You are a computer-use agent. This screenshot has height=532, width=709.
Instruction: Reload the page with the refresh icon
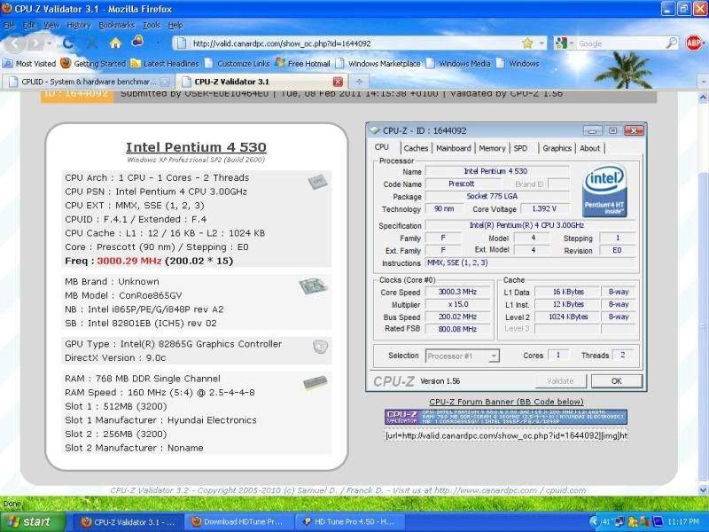[x=68, y=43]
